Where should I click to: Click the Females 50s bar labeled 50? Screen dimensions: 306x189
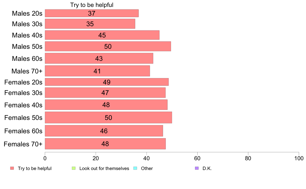click(108, 118)
